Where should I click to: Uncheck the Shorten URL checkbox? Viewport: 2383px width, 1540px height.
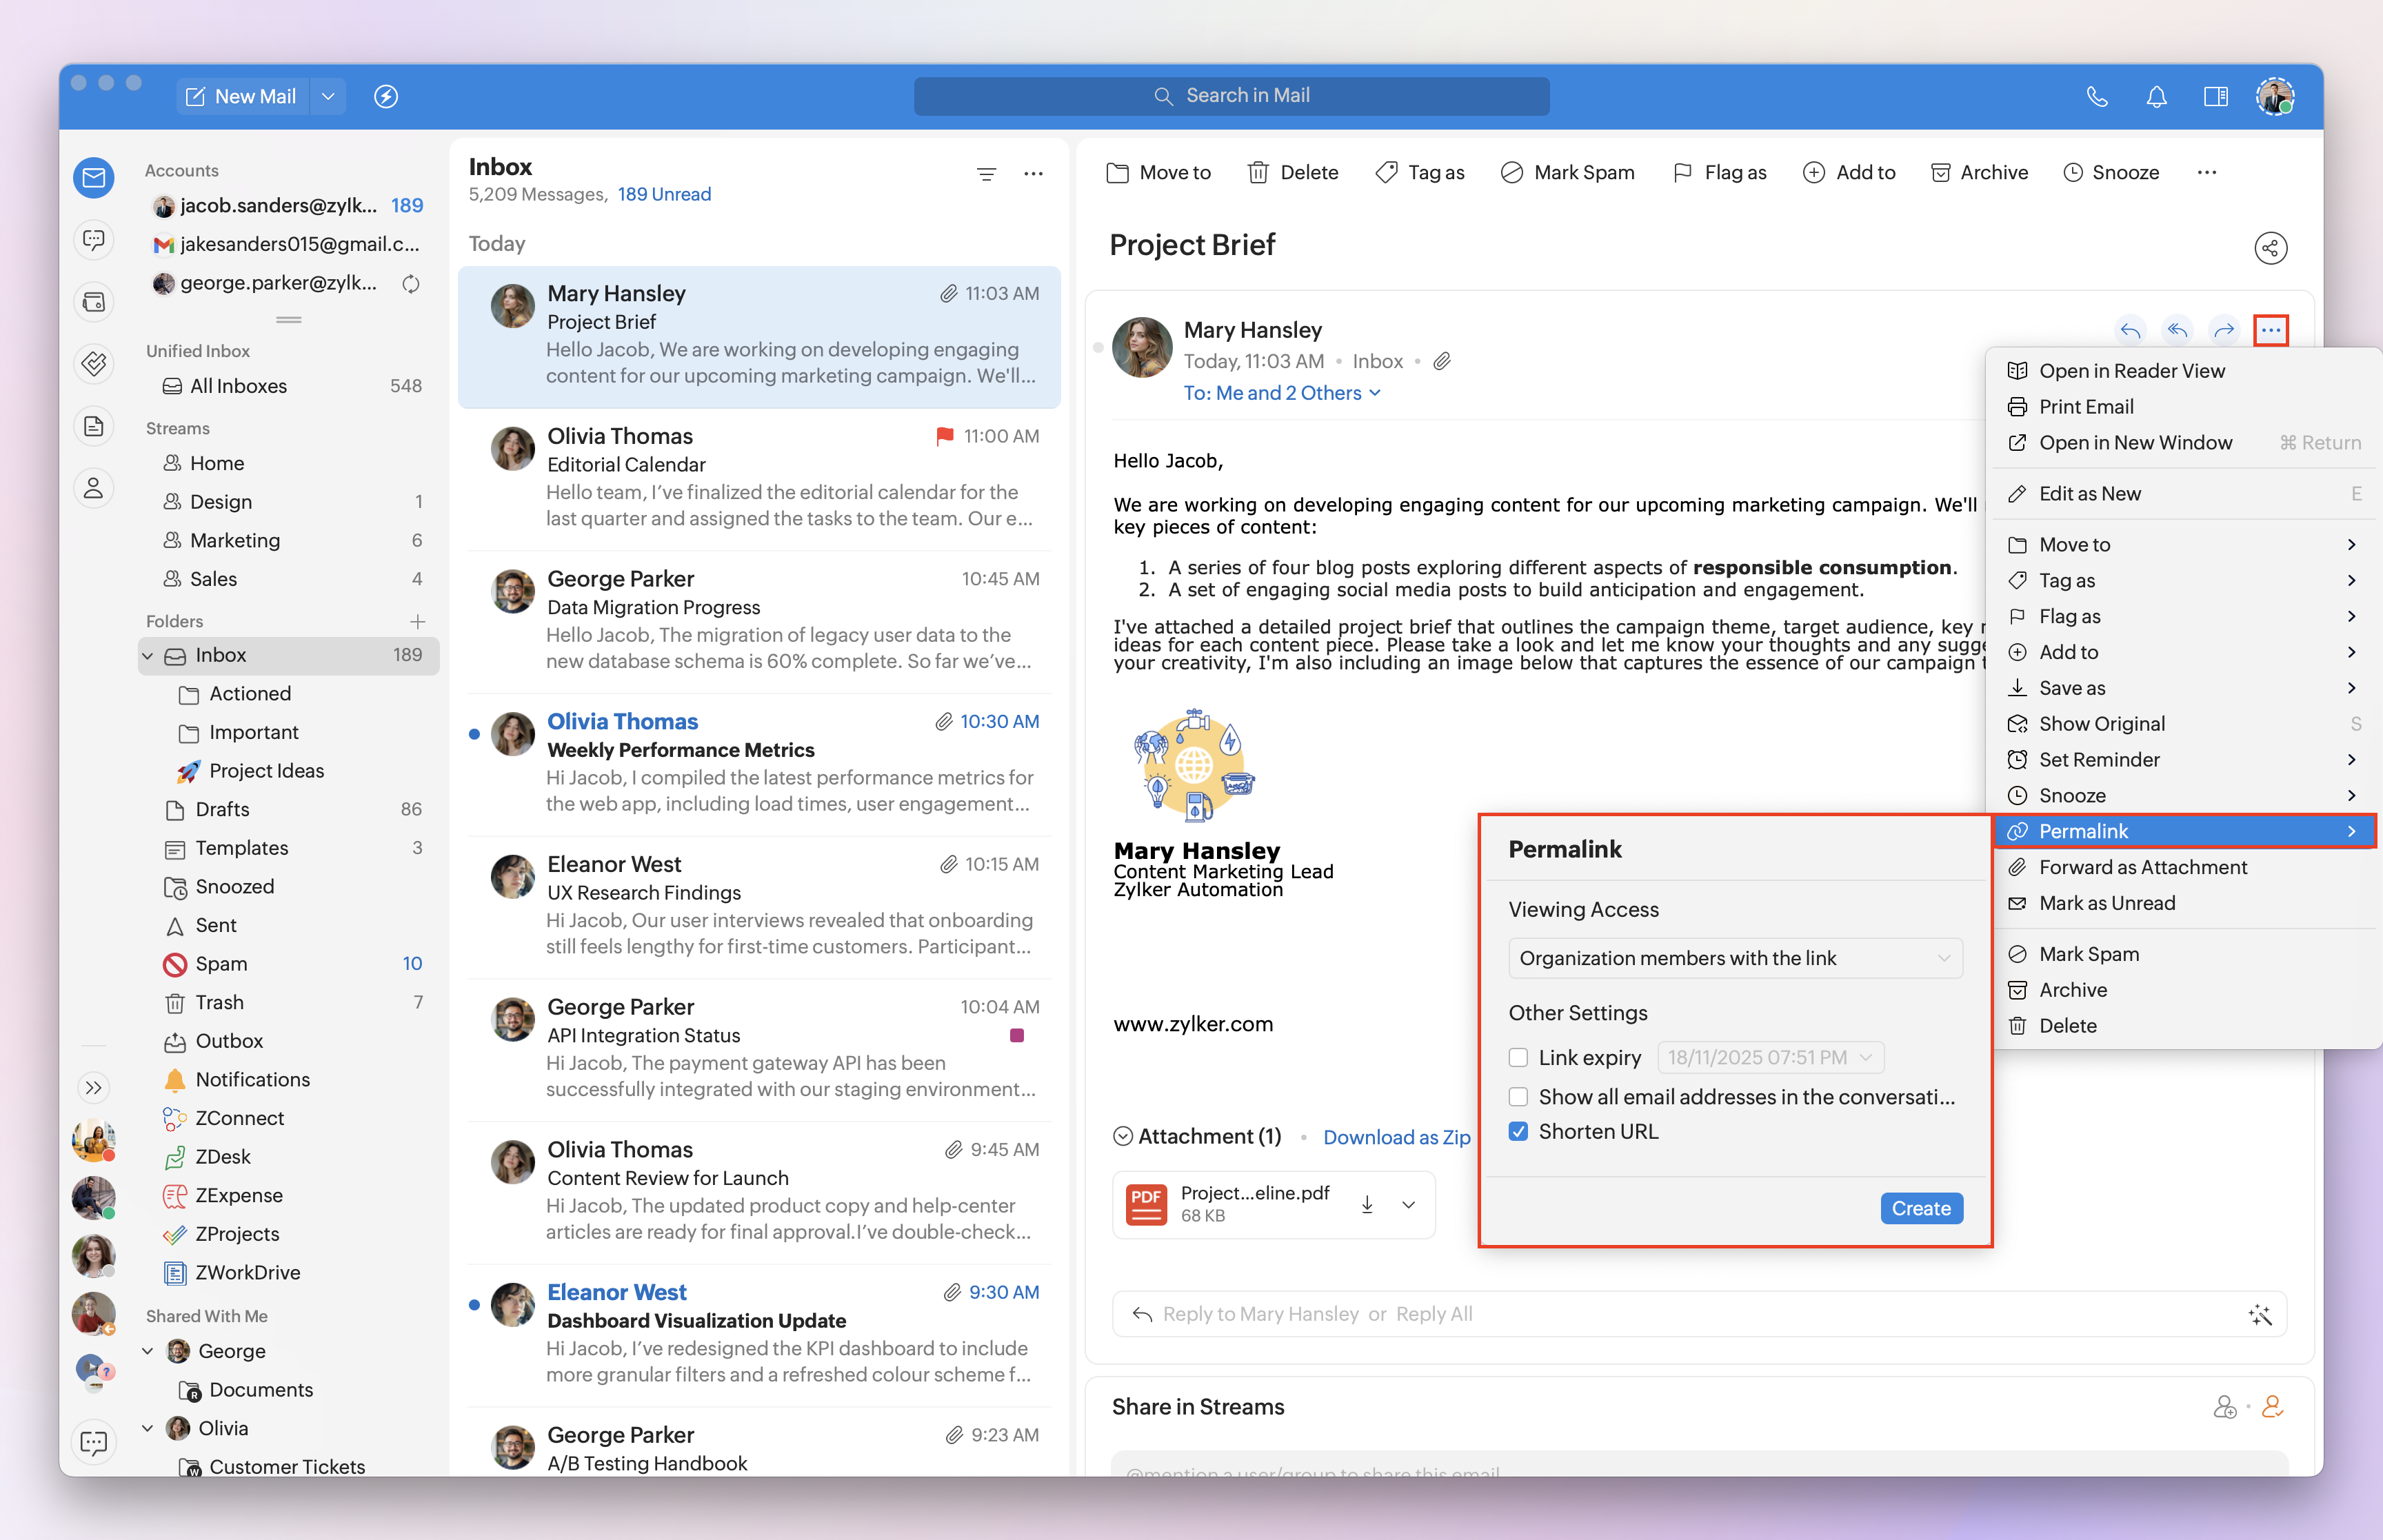(1518, 1131)
